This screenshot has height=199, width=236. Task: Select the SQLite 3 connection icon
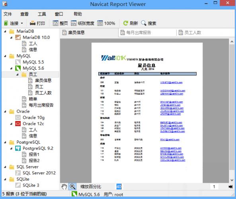[18, 185]
